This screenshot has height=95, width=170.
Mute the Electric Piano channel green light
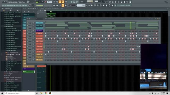click(x=28, y=26)
